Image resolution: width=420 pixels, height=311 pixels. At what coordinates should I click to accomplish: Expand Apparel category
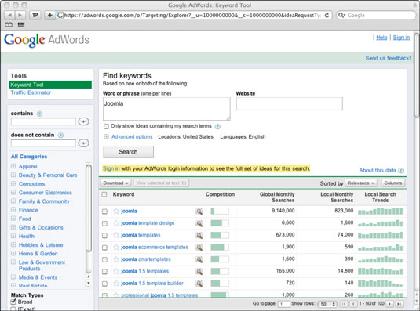pos(13,166)
